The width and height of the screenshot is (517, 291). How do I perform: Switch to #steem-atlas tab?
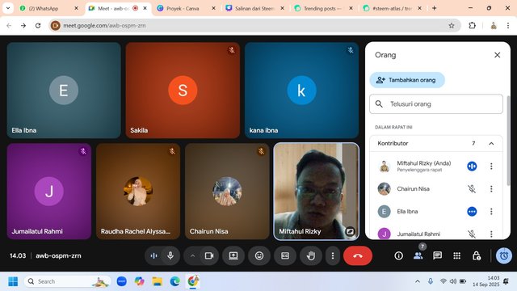392,9
